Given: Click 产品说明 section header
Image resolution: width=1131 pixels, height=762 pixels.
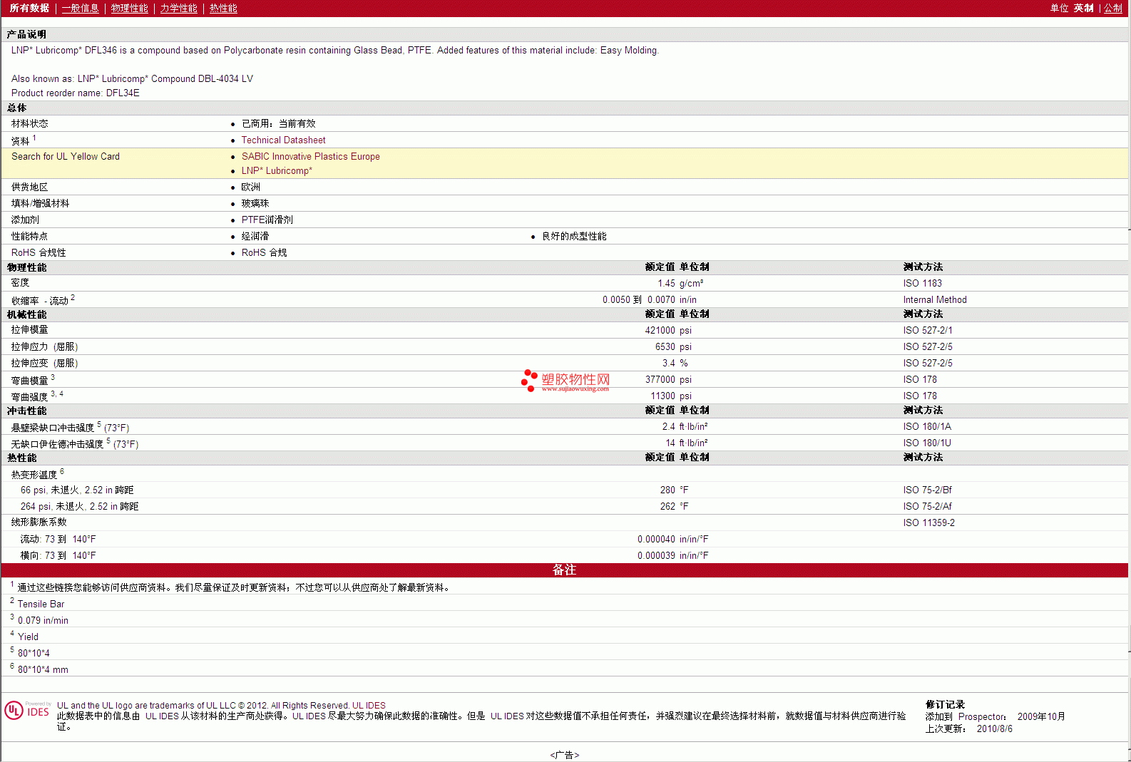Looking at the screenshot, I should point(26,35).
